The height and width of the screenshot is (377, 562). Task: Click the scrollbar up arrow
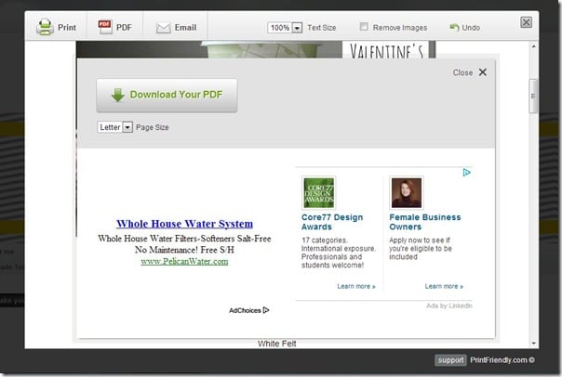click(533, 46)
